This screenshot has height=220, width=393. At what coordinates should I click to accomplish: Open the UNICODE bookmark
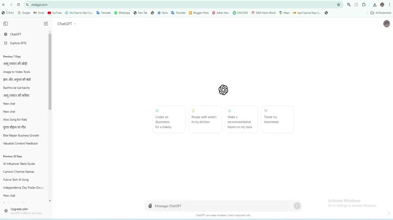(240, 13)
